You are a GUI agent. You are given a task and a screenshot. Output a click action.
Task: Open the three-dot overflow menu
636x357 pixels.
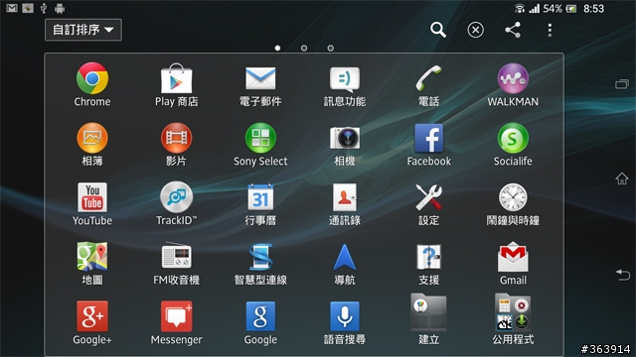(550, 30)
